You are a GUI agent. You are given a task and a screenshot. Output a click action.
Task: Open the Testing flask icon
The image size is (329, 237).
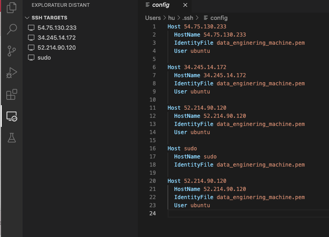pos(12,138)
